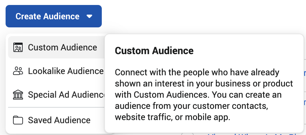The image size is (306, 135).
Task: Expand the Create Audience dropdown arrow
Action: pos(89,16)
